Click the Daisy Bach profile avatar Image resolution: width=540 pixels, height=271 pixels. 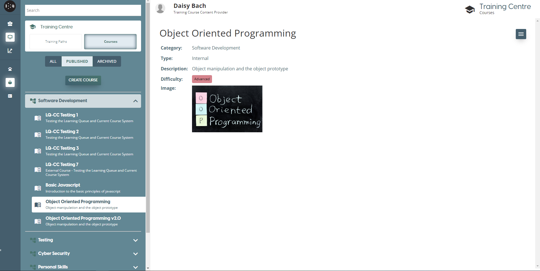[160, 8]
